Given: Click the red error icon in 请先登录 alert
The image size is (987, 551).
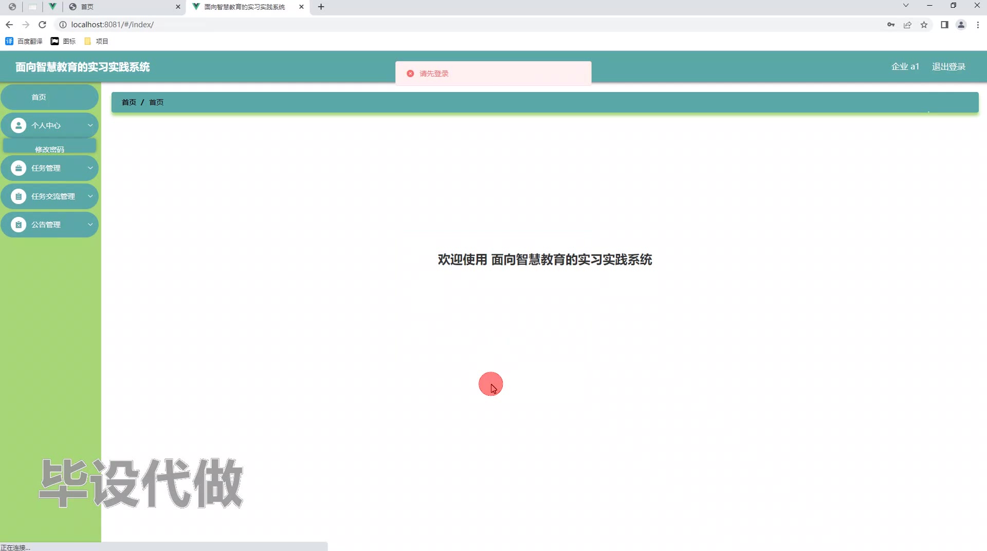Looking at the screenshot, I should 410,74.
